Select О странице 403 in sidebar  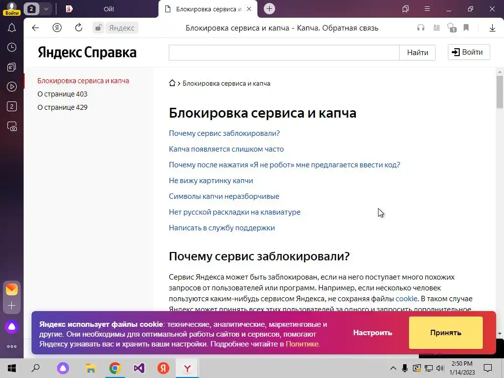[63, 94]
